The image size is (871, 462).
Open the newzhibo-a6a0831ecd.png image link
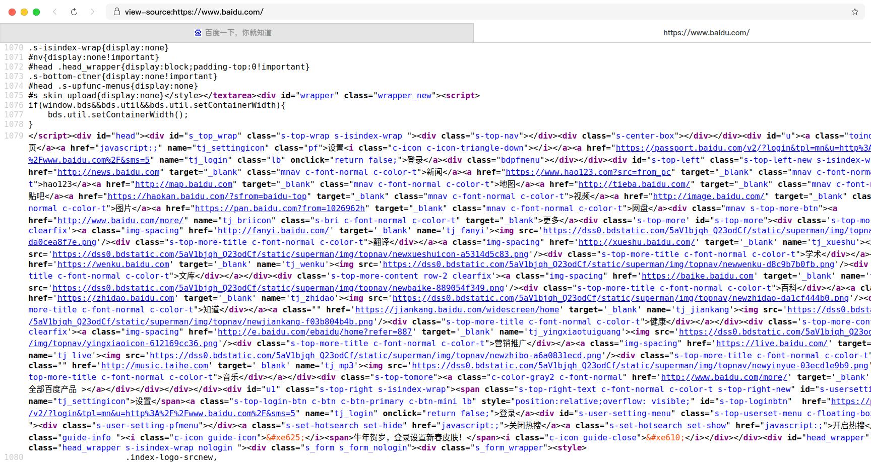(376, 355)
